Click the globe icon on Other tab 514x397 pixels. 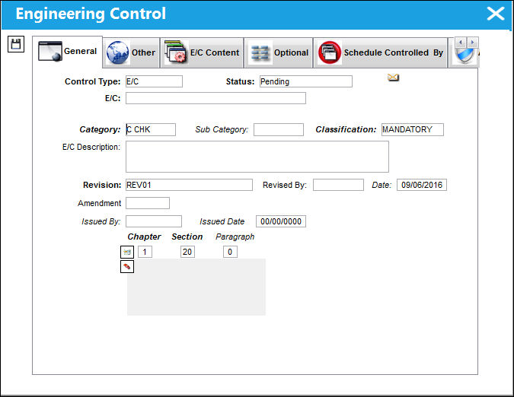pyautogui.click(x=118, y=52)
